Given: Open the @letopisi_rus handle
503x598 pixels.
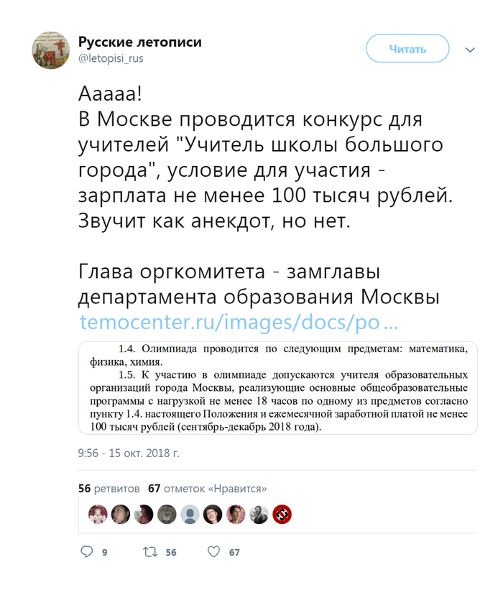Looking at the screenshot, I should click(x=111, y=58).
